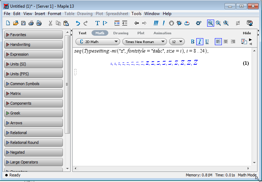This screenshot has width=262, height=182.
Task: Open the Times New Roman font dropdown
Action: click(x=144, y=42)
